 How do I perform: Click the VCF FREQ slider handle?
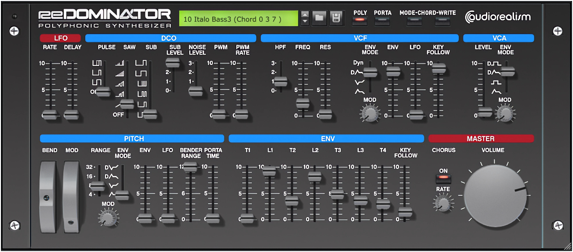303,103
